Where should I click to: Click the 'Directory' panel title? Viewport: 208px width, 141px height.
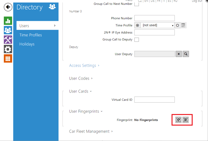(29, 7)
